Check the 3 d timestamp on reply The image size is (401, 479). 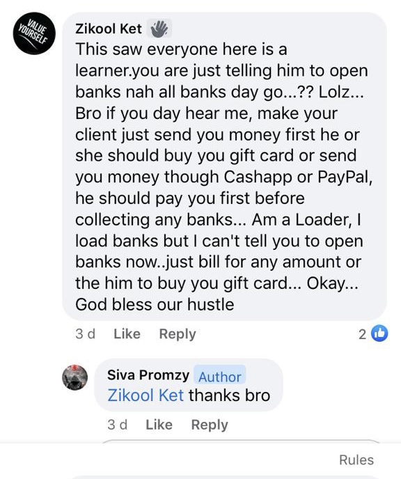pos(117,425)
